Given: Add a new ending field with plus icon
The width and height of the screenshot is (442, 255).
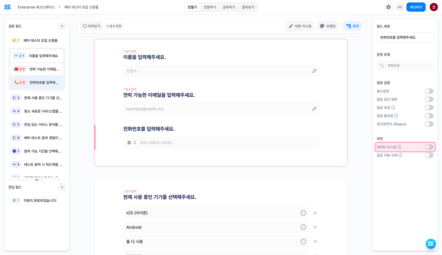Looking at the screenshot, I should click(62, 187).
